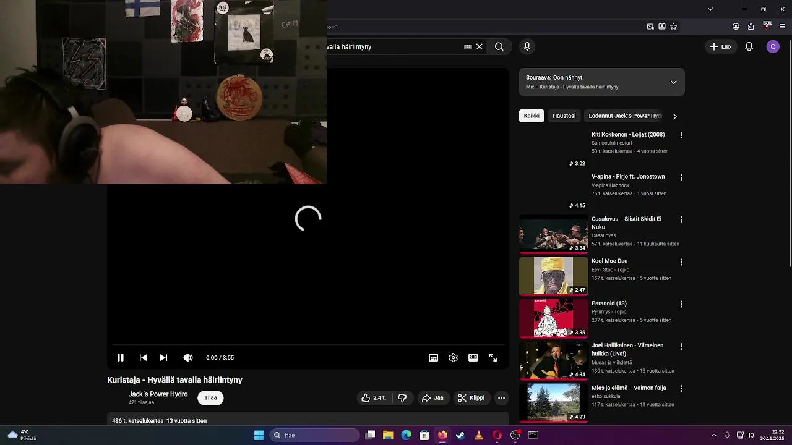This screenshot has width=792, height=445.
Task: Open VLC media player from the taskbar
Action: (478, 435)
